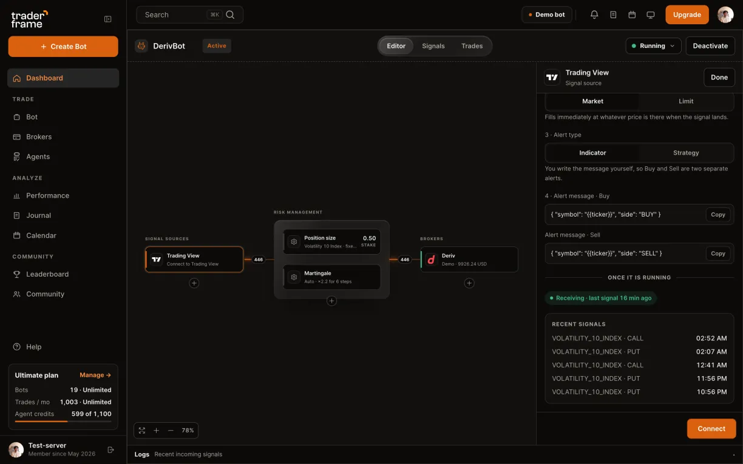Viewport: 743px width, 464px height.
Task: Copy the Sell alert message
Action: pos(718,254)
